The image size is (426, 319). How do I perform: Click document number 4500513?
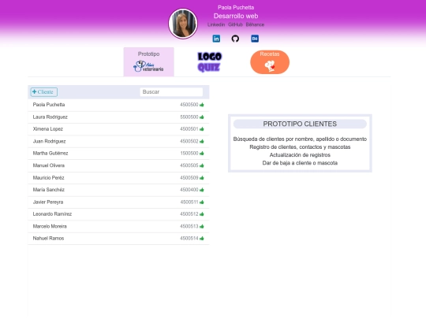(189, 226)
